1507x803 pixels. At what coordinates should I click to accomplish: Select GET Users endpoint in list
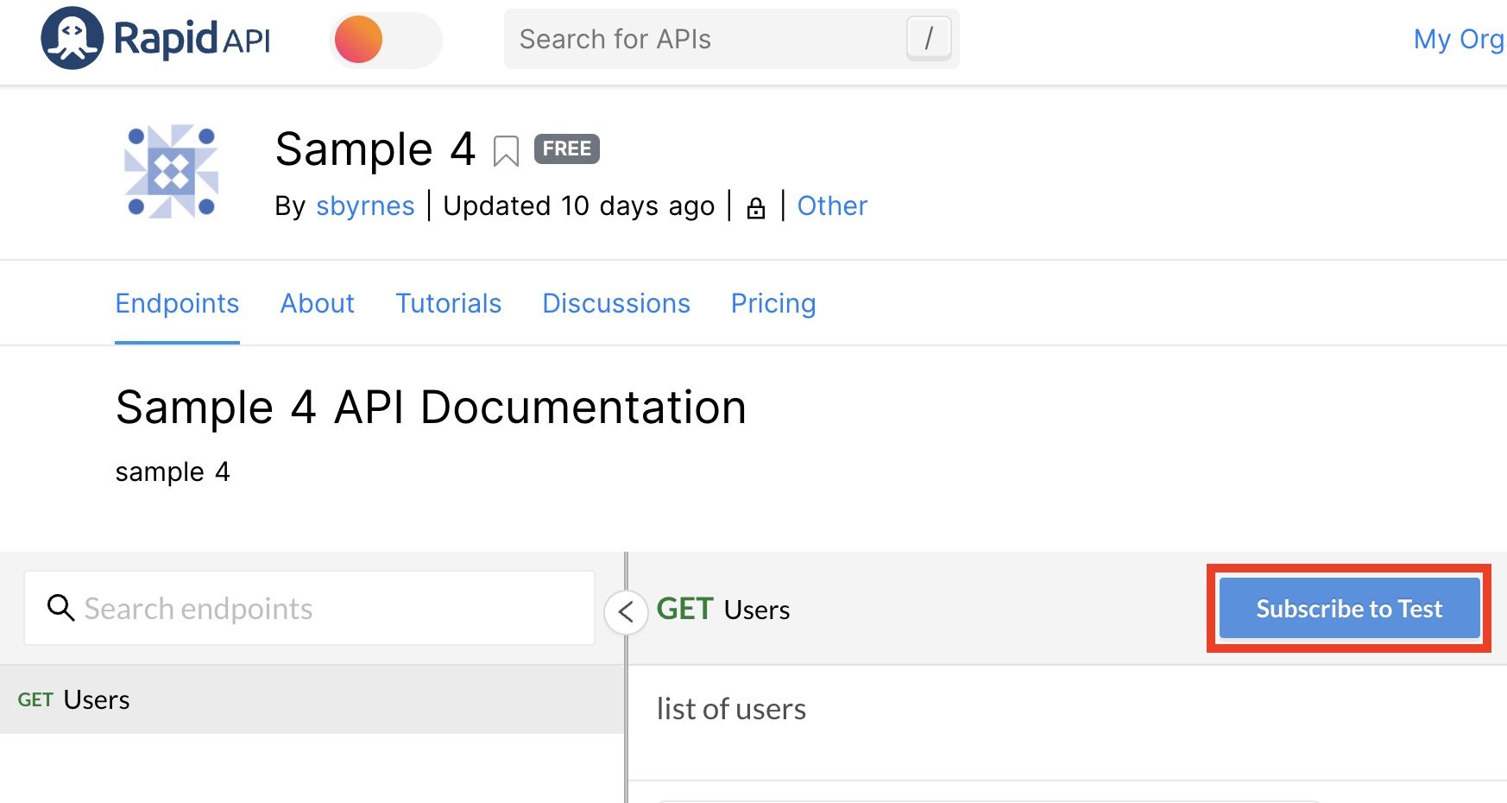[74, 700]
